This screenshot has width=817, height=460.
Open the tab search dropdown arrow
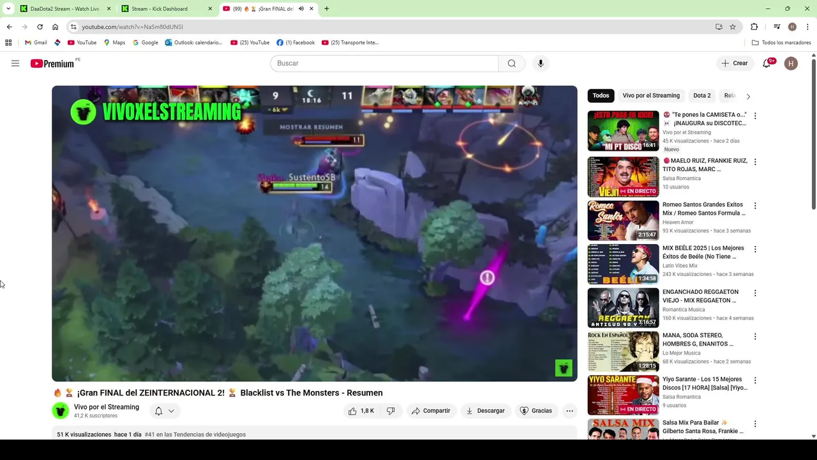tap(8, 9)
